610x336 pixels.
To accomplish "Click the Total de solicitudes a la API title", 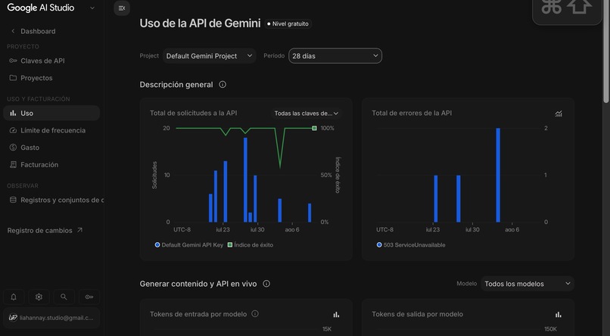I will tap(193, 114).
